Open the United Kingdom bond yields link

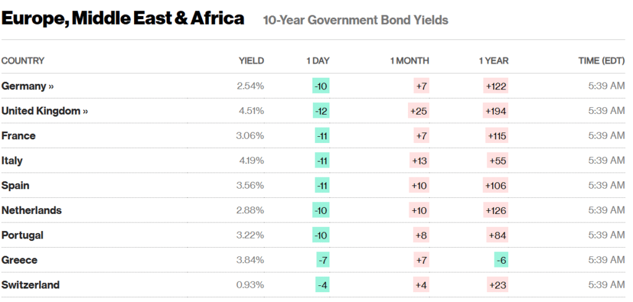tap(45, 111)
